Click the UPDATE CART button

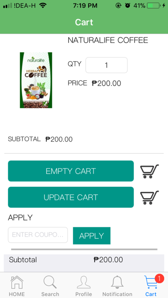point(71,197)
